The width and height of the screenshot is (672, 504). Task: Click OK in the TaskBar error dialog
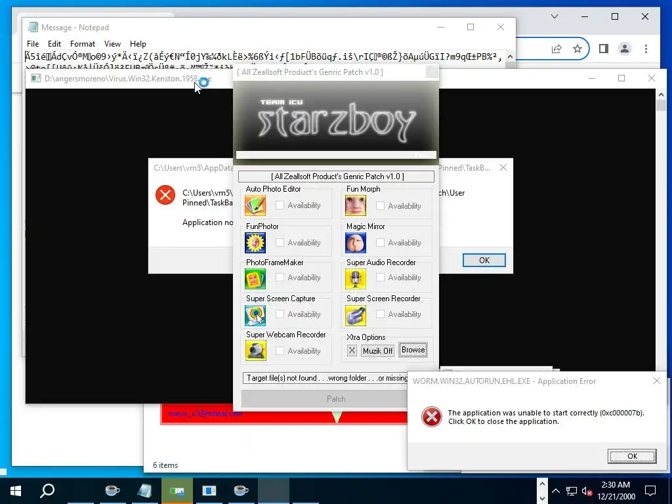pos(484,260)
